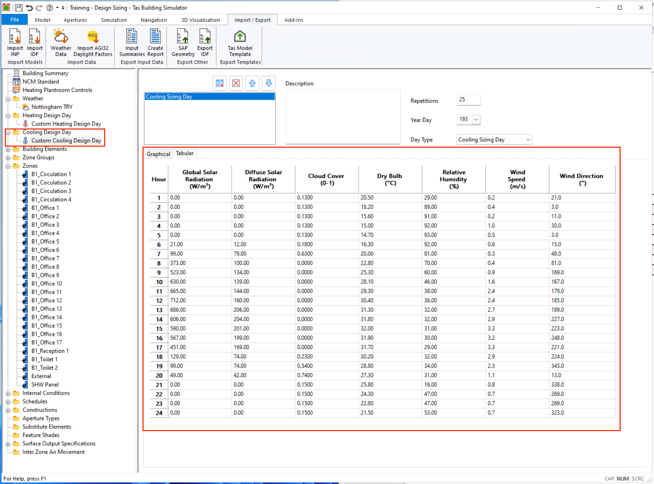
Task: Switch to the Graphical tab
Action: (158, 154)
